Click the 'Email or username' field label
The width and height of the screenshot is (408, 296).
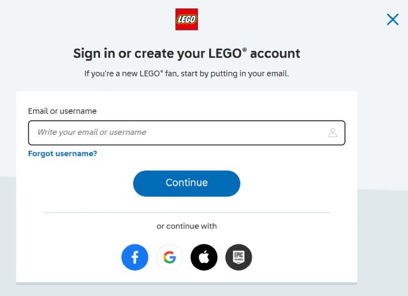coord(62,111)
